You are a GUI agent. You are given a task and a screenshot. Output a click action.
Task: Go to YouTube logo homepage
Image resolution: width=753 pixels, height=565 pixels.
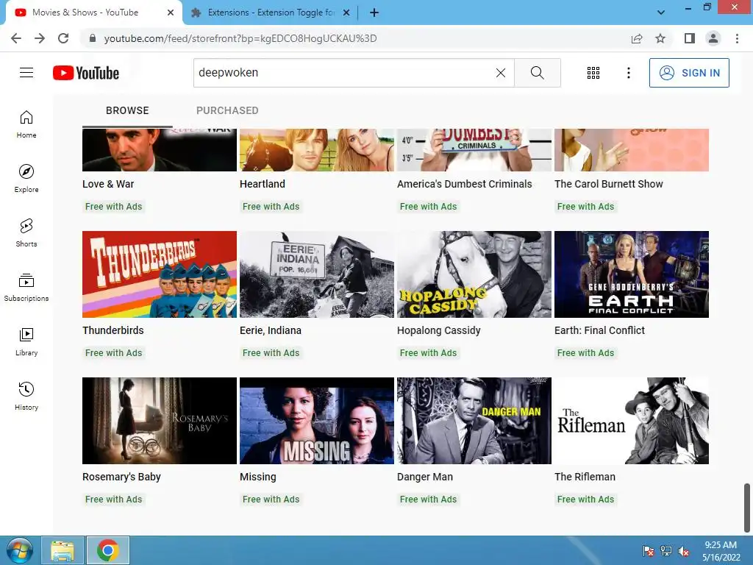[86, 73]
